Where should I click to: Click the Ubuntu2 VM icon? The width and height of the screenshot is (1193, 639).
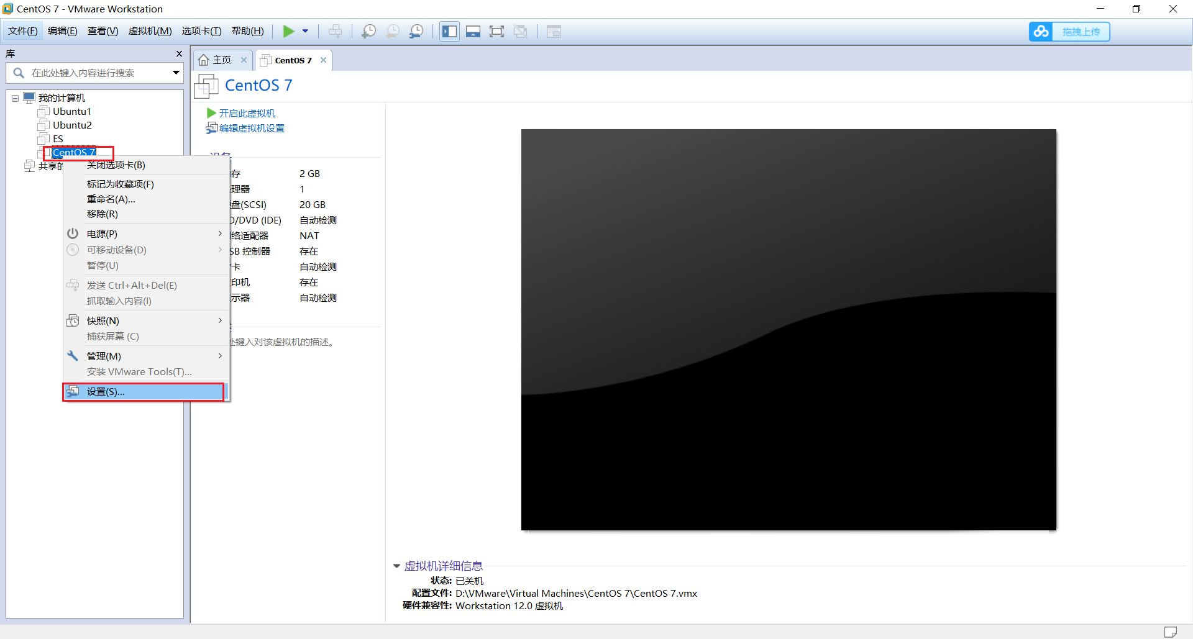(x=43, y=125)
